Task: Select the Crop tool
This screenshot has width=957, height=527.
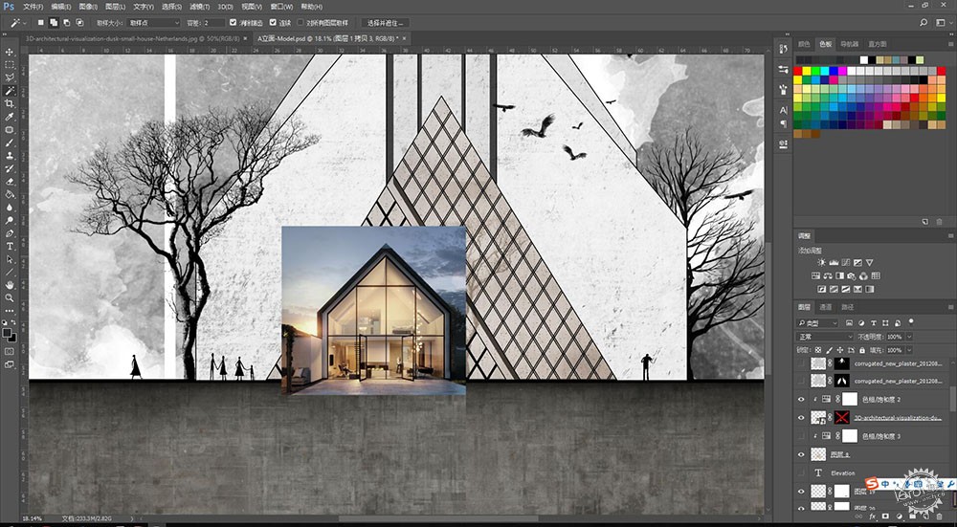Action: click(x=10, y=103)
